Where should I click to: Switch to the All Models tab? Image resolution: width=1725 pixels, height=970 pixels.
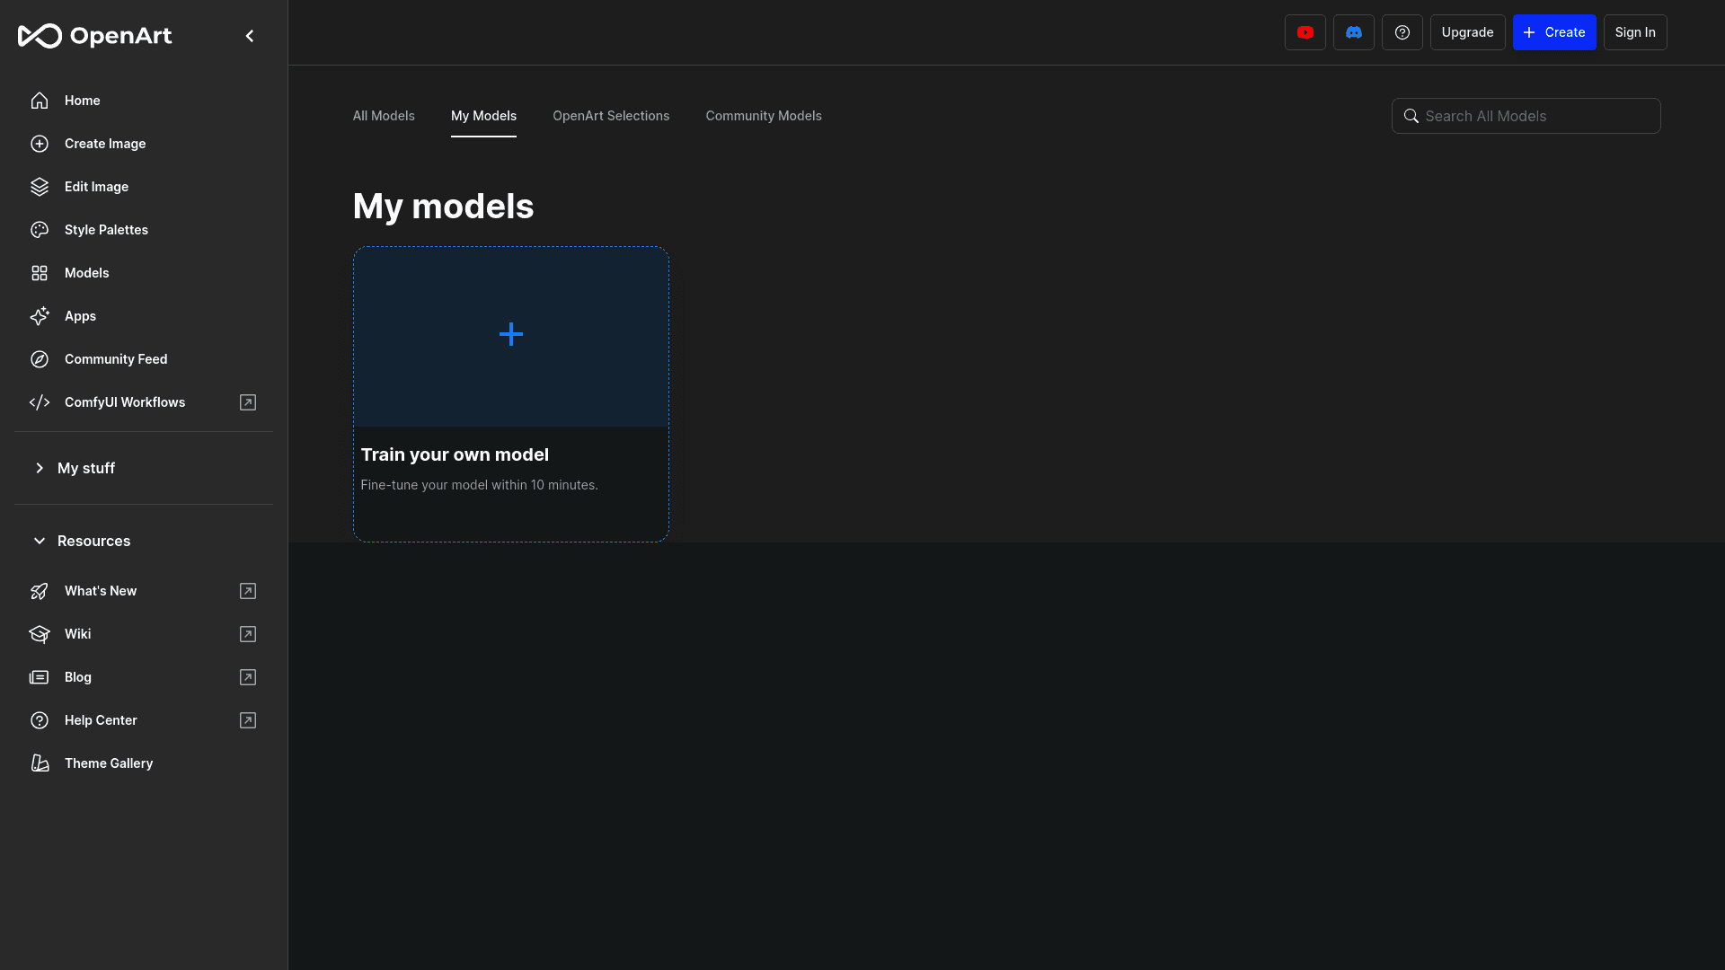384,116
